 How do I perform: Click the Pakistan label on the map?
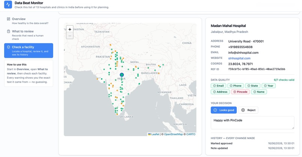pyautogui.click(x=103, y=57)
